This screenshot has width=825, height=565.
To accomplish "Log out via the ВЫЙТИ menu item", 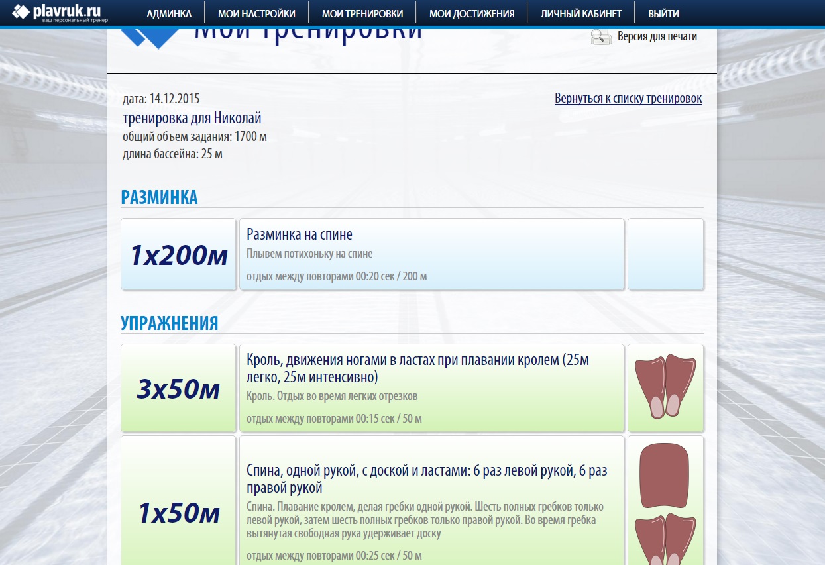I will [x=663, y=13].
